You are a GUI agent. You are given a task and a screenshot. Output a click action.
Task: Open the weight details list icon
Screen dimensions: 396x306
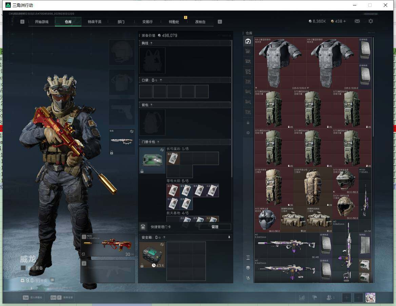pos(52,280)
